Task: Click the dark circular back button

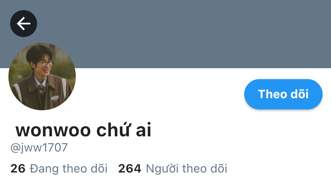Action: pyautogui.click(x=23, y=23)
